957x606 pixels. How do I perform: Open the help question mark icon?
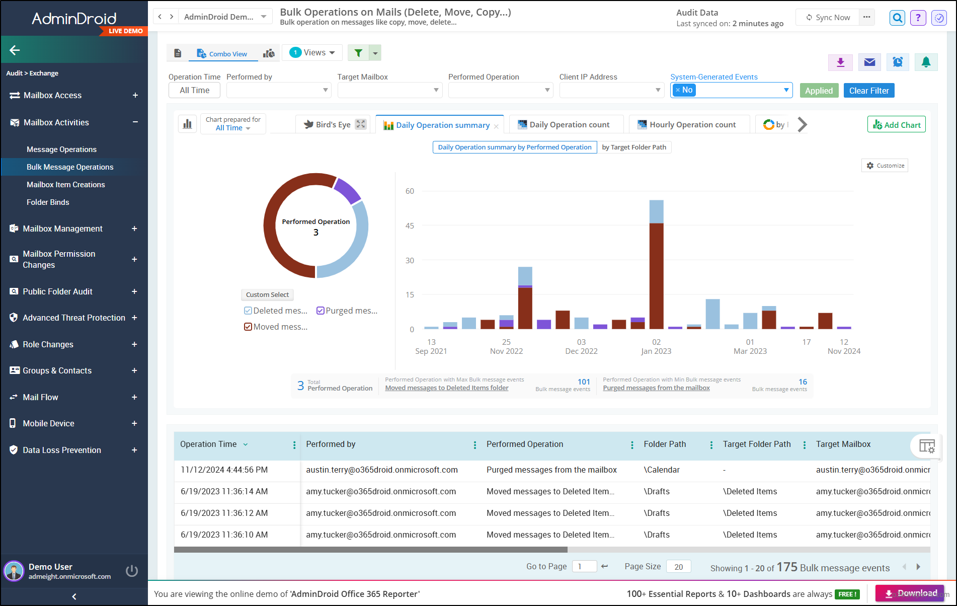(x=918, y=18)
